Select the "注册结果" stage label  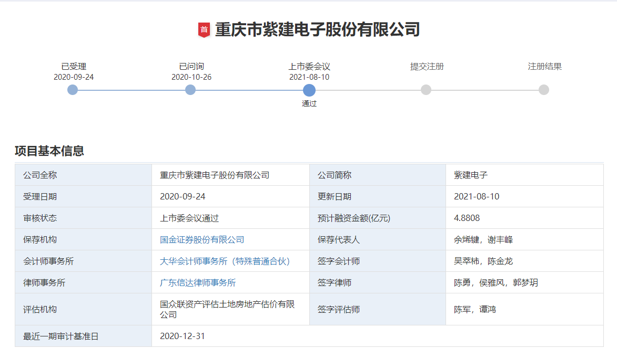(544, 67)
